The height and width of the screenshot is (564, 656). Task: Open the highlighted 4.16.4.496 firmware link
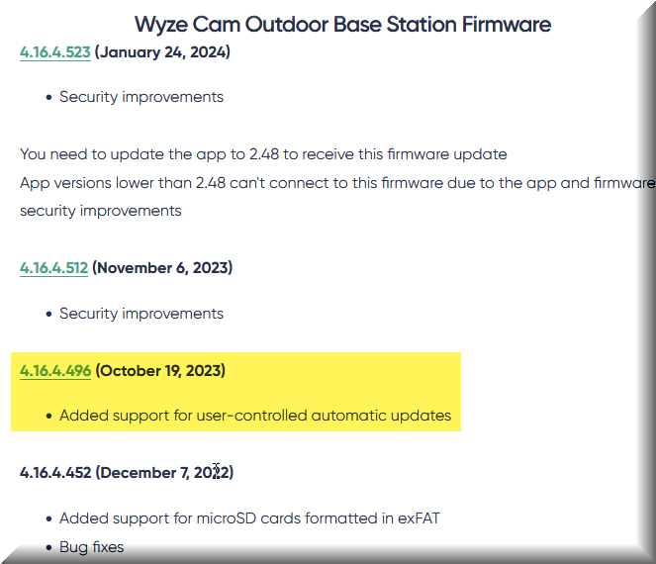click(x=55, y=371)
